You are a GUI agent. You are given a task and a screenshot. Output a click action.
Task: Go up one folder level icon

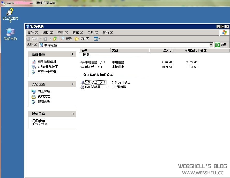[55, 39]
